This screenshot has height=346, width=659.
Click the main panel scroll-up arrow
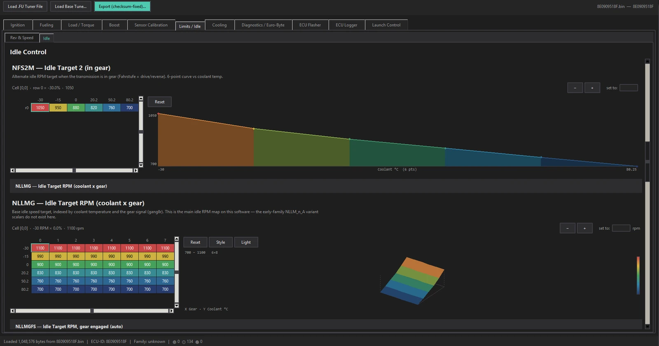pos(647,61)
